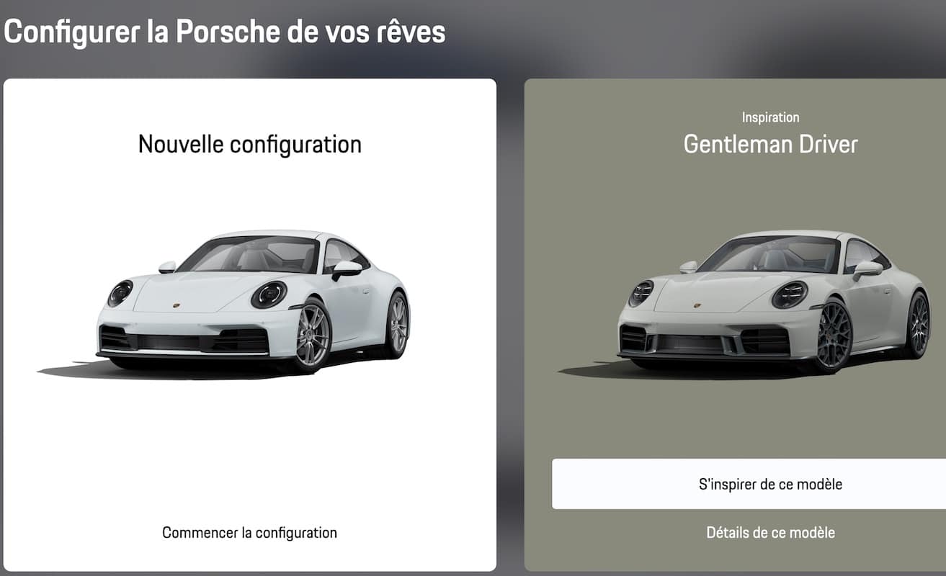Click the rear wheel of the Gentleman Driver Porsche
Viewport: 946px width, 576px height.
tap(917, 324)
